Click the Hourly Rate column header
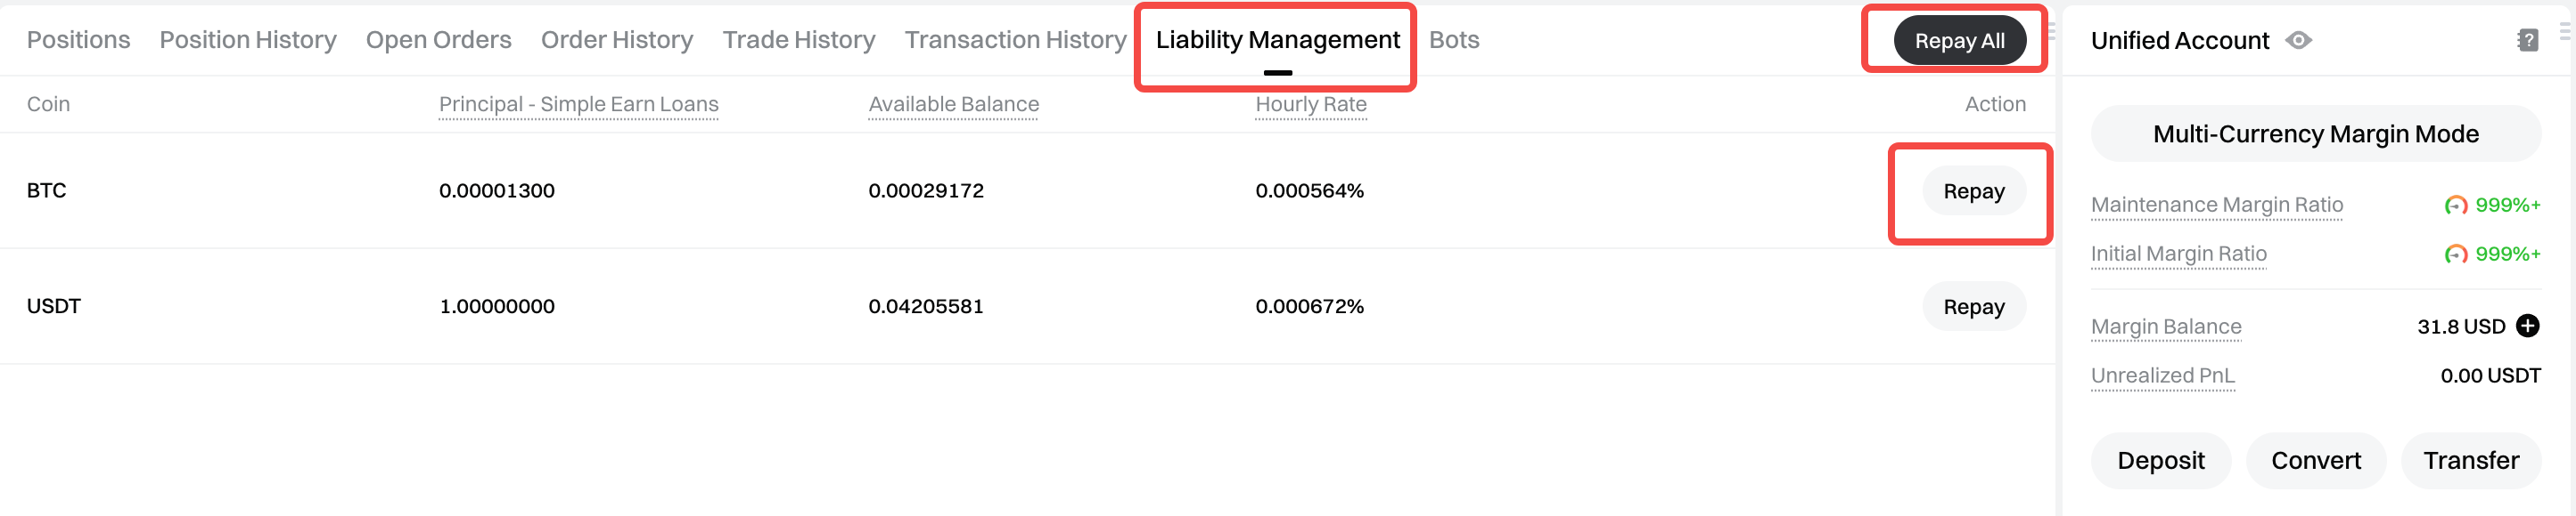Viewport: 2576px width, 516px height. coord(1310,105)
